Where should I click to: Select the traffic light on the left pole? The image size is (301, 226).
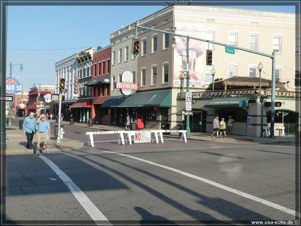[62, 84]
